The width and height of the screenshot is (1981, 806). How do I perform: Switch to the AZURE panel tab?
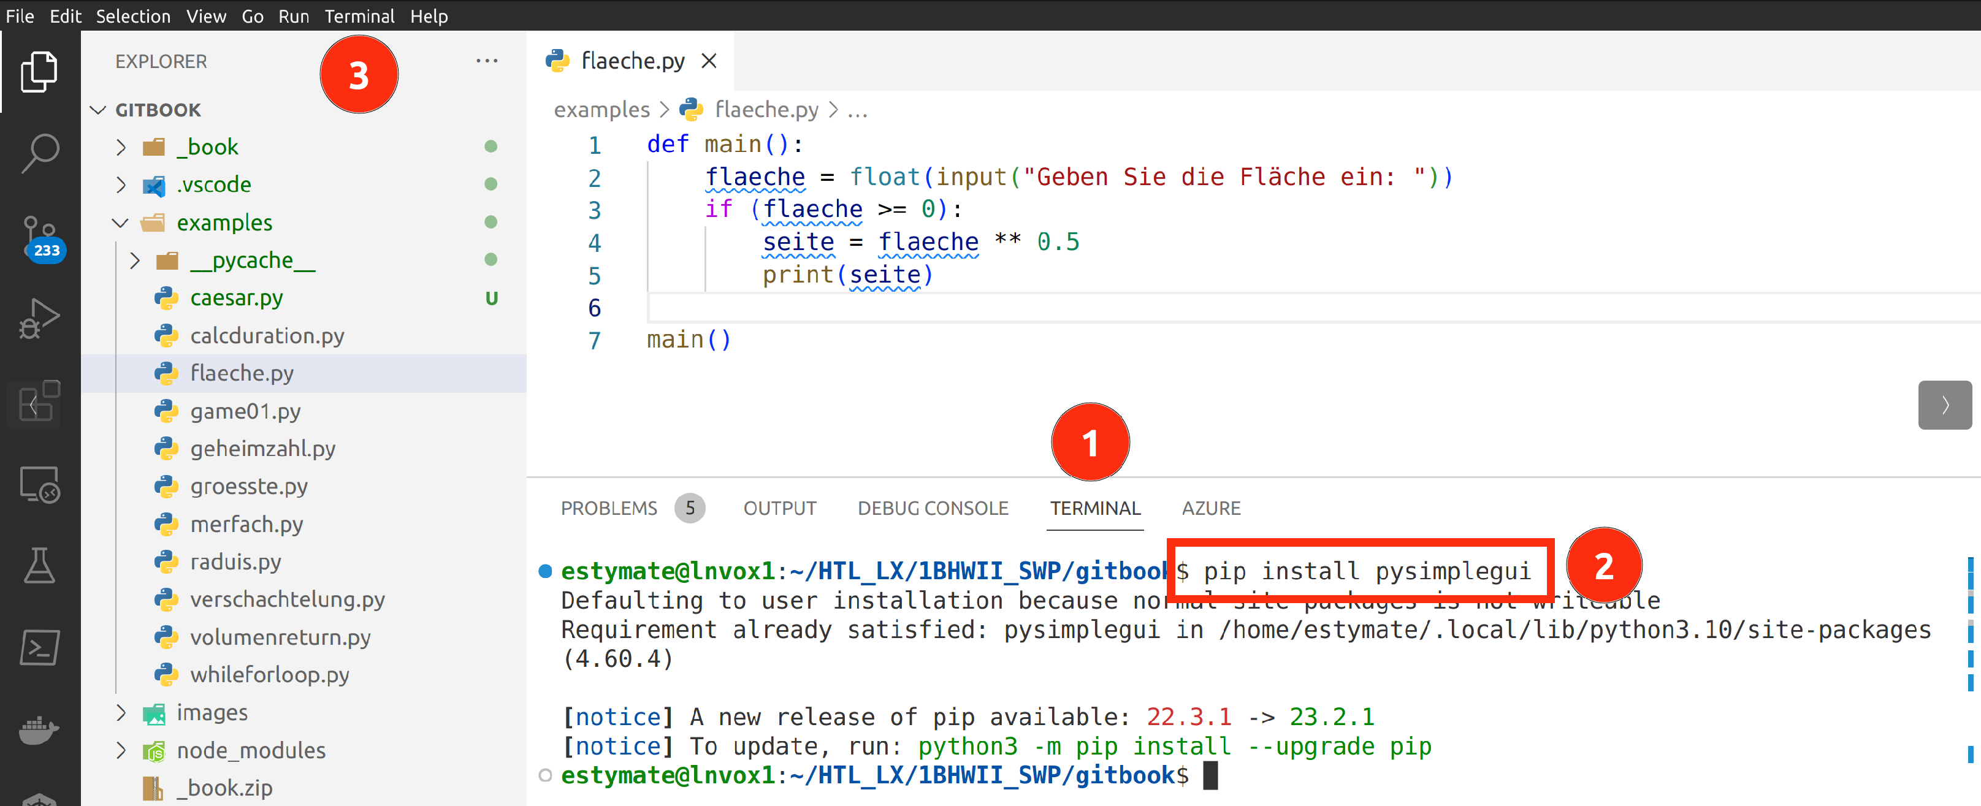tap(1211, 508)
